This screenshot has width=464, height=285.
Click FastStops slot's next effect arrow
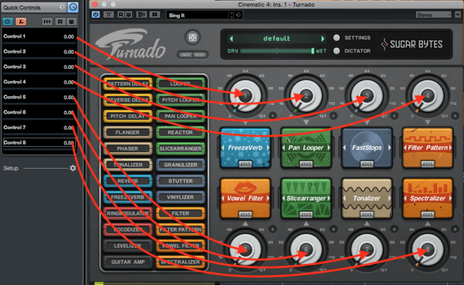[x=390, y=147]
